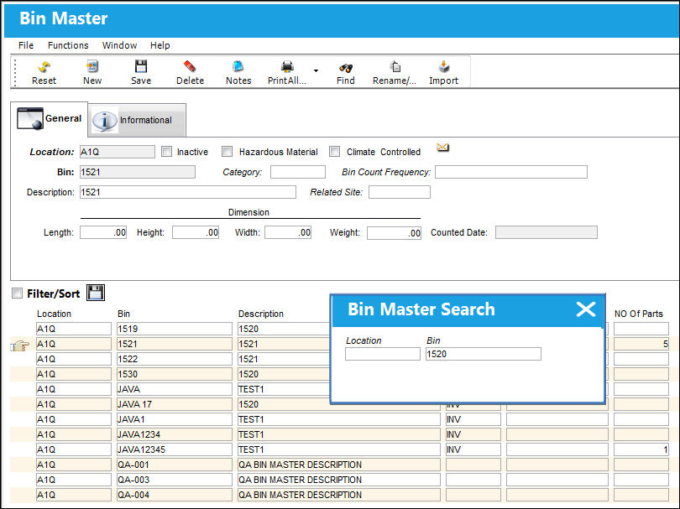Select the JAVA 17 bin cell
Image resolution: width=680 pixels, height=509 pixels.
(175, 404)
